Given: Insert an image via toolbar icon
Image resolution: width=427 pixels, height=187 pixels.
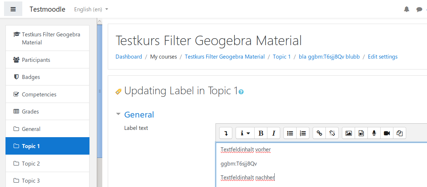Looking at the screenshot, I should pyautogui.click(x=348, y=133).
